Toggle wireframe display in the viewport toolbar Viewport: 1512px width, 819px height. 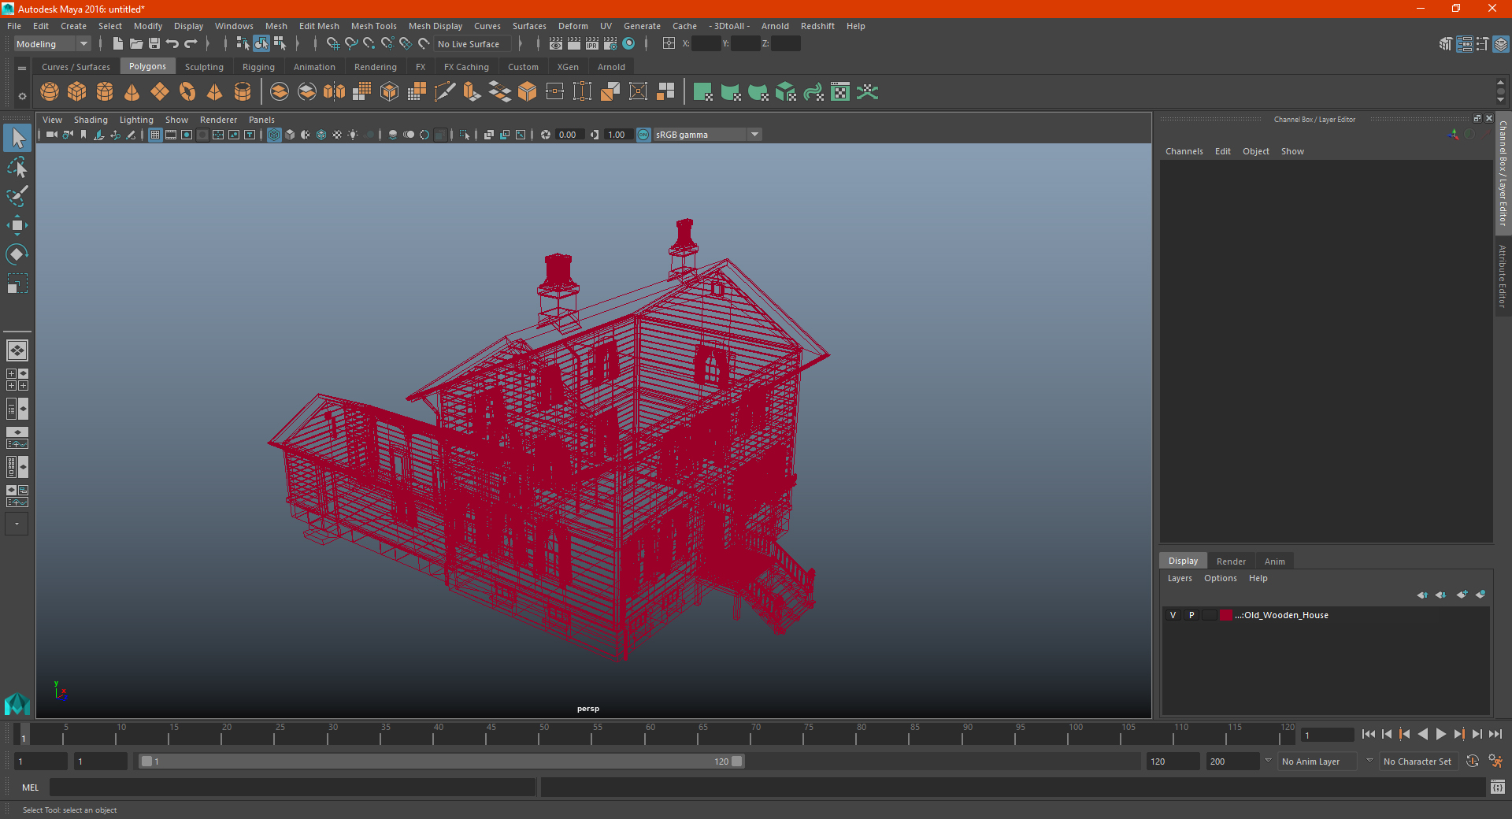(x=274, y=135)
